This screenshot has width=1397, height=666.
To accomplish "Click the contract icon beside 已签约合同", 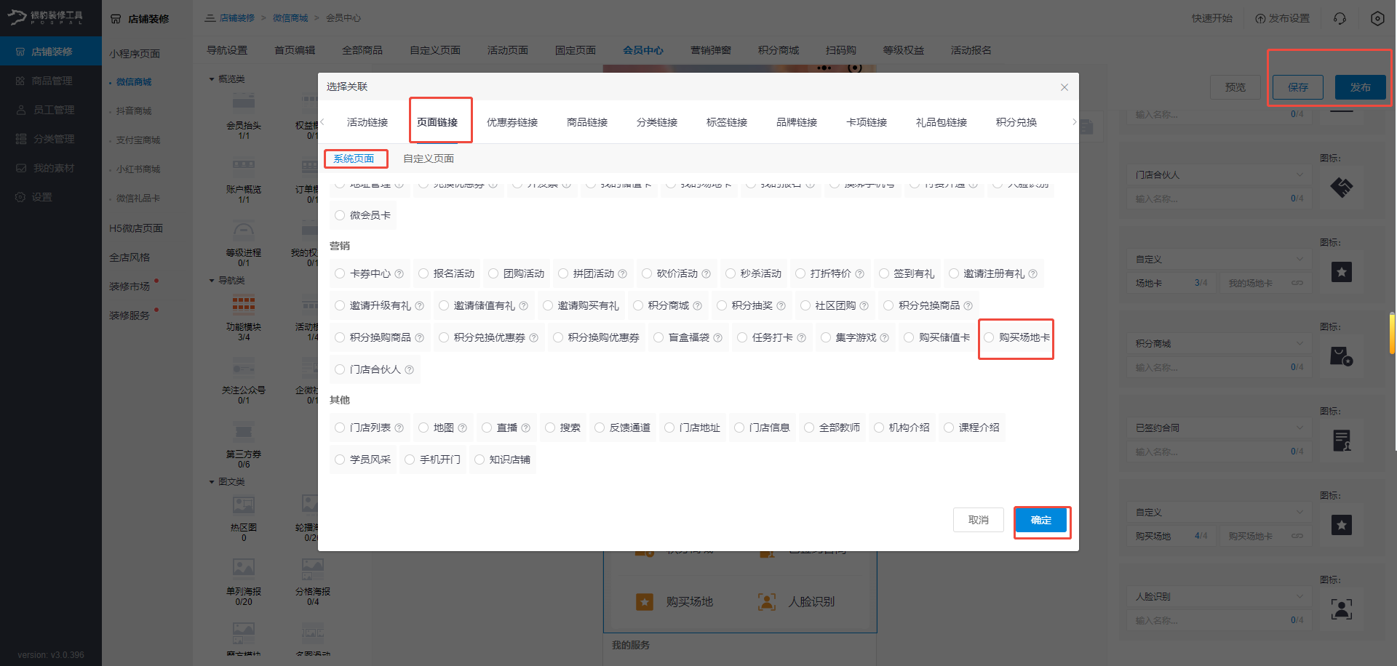I will [x=1341, y=440].
